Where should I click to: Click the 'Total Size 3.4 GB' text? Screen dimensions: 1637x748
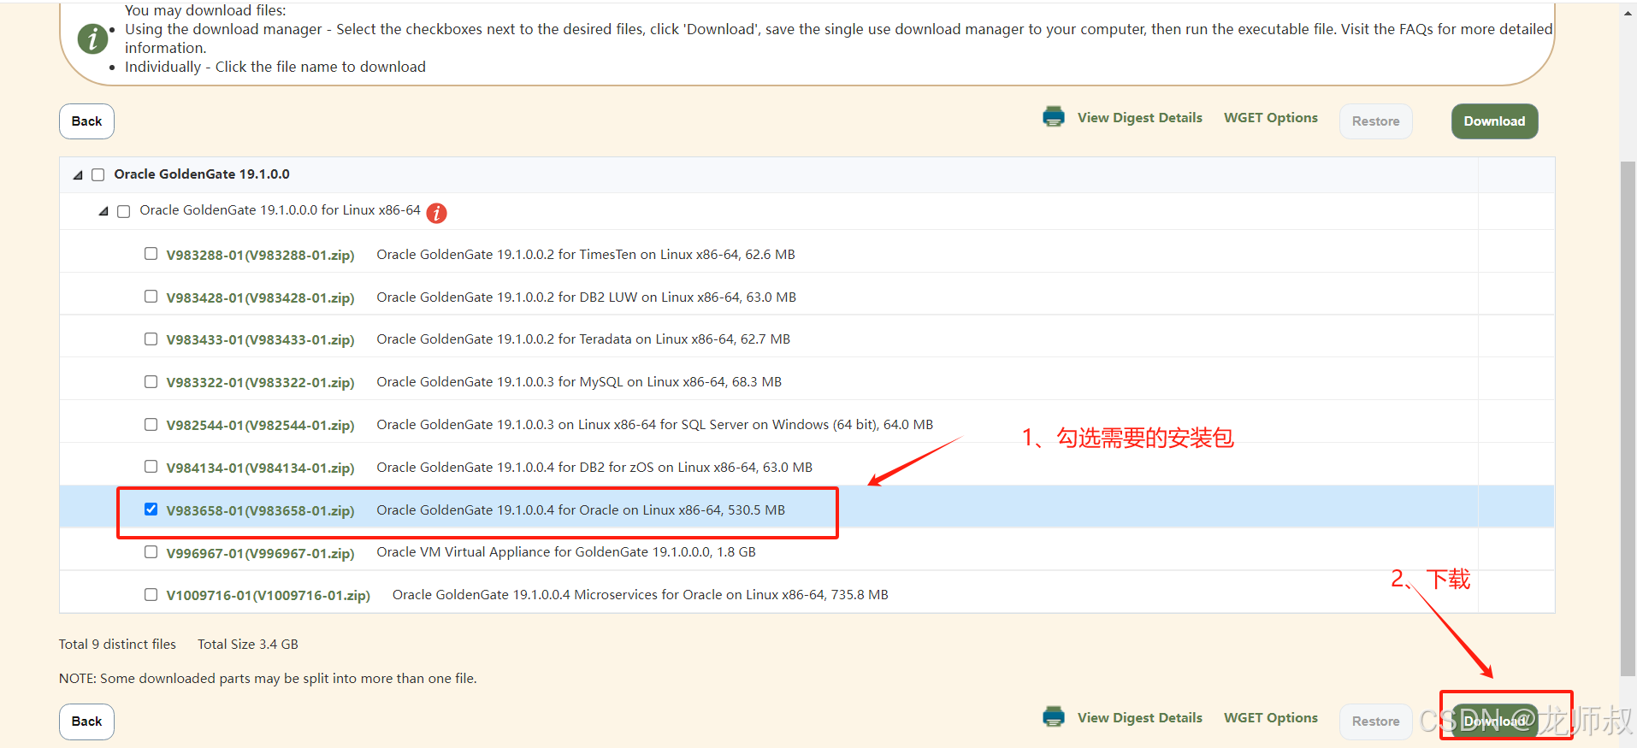pos(248,645)
